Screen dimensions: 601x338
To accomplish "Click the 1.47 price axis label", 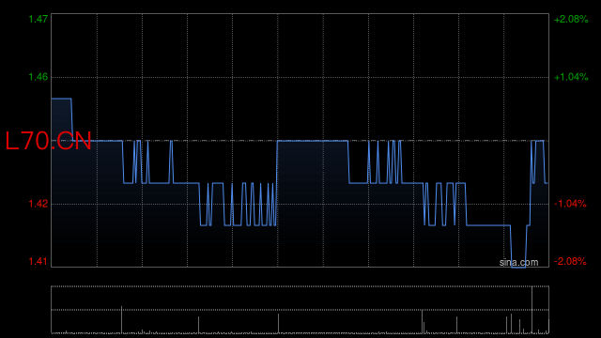I will coord(39,19).
